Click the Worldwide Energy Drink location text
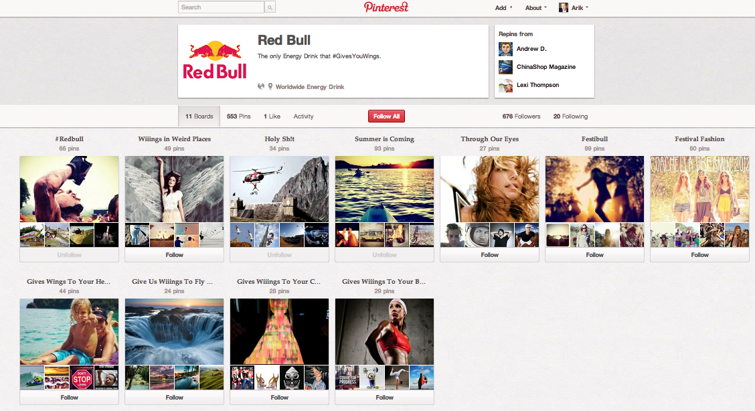 coord(310,86)
